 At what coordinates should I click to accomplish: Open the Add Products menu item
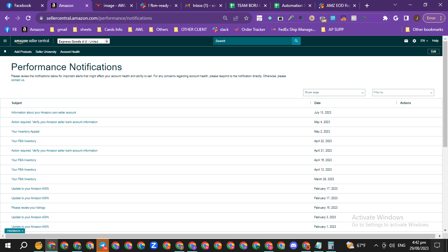23,52
